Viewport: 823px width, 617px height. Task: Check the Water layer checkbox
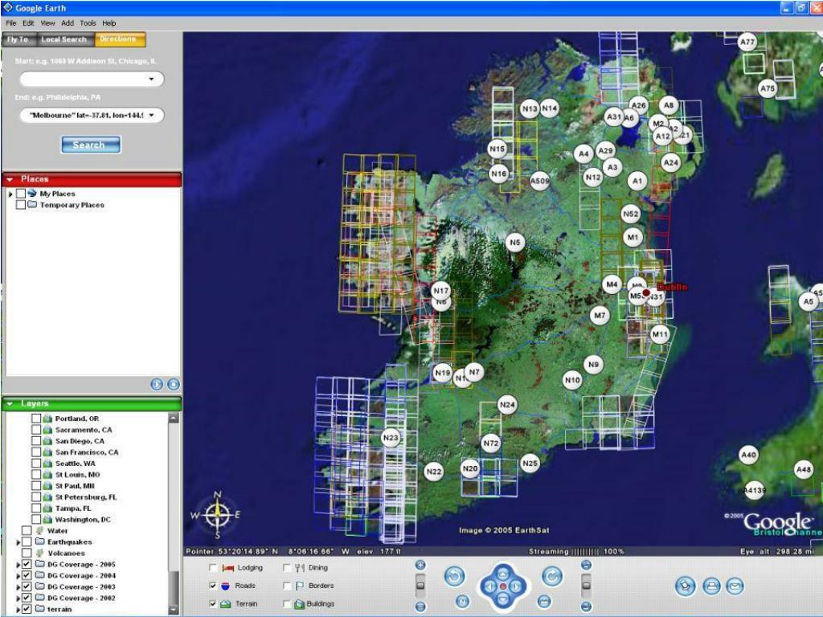(27, 530)
